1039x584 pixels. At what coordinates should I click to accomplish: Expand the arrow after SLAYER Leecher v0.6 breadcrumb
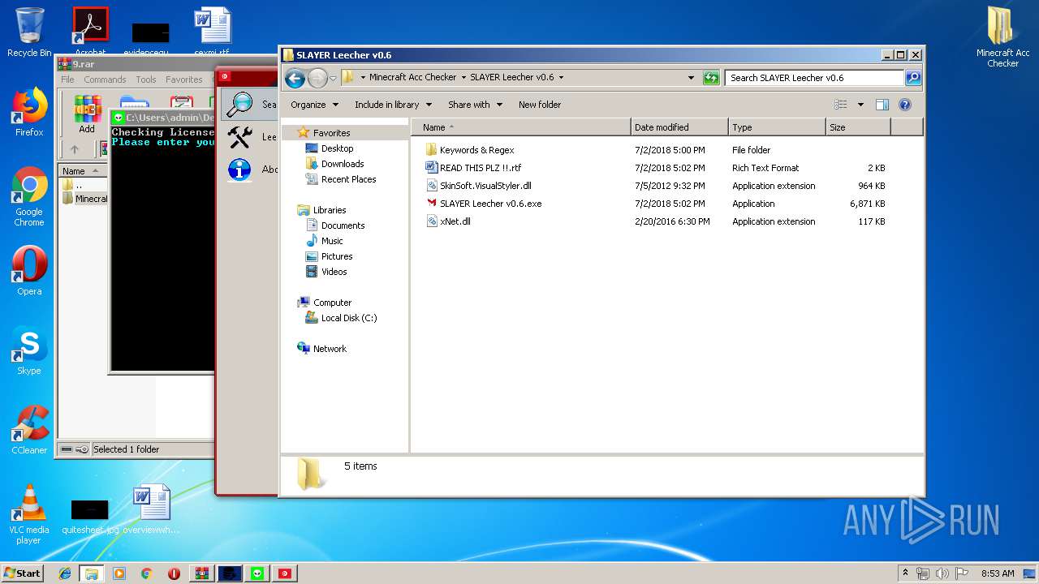(x=561, y=78)
